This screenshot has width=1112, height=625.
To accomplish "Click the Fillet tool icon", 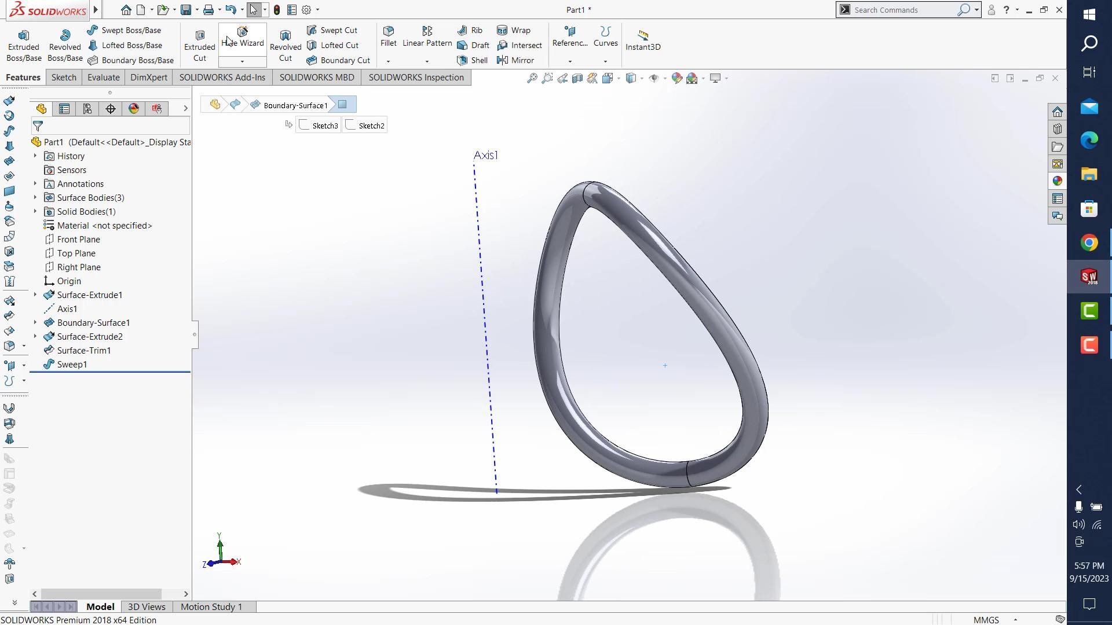I will pos(389,31).
